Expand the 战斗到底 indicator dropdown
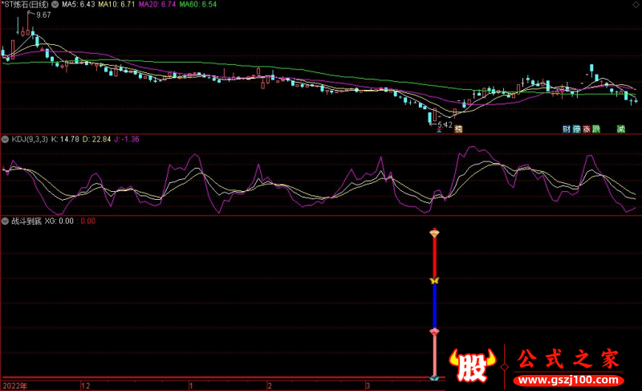This screenshot has height=391, width=642. pos(6,220)
